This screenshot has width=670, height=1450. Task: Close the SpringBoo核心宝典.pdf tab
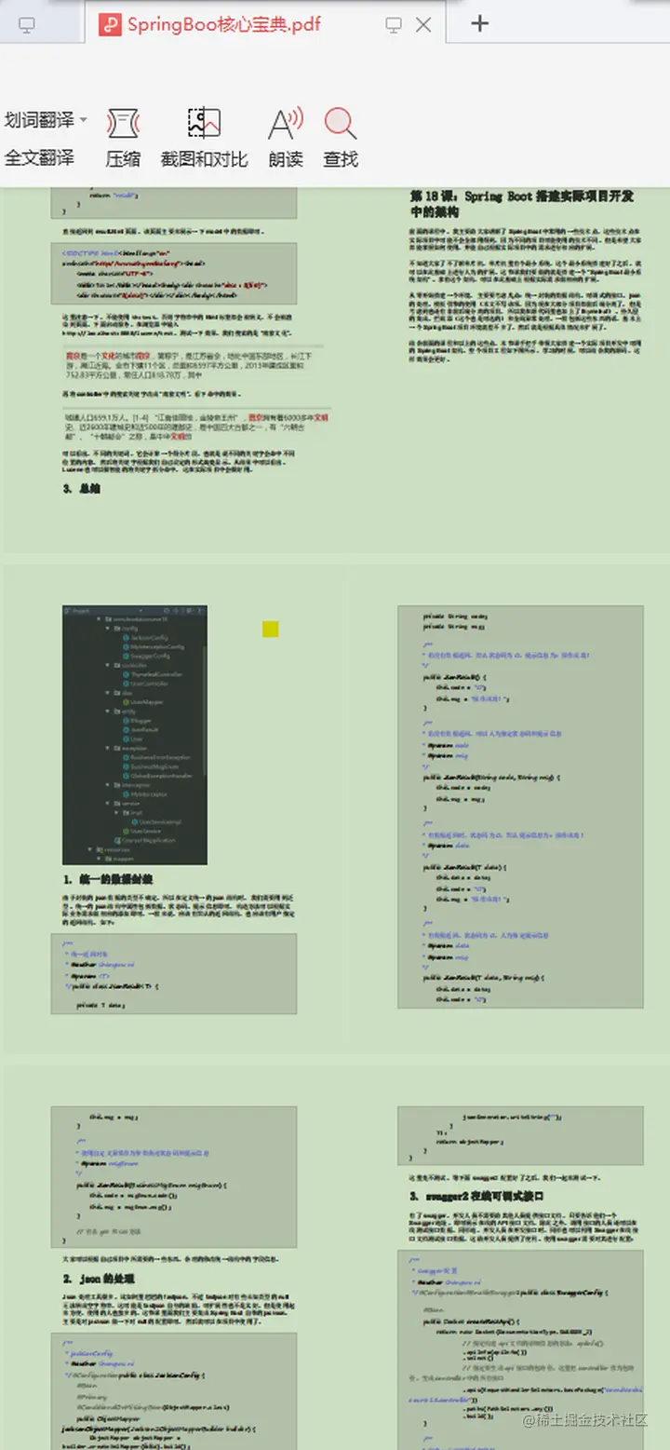423,25
